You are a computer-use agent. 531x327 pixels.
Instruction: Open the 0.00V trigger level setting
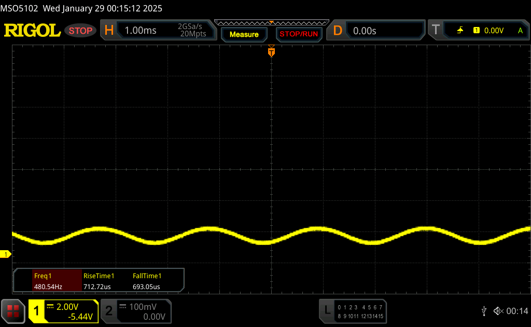click(x=494, y=31)
